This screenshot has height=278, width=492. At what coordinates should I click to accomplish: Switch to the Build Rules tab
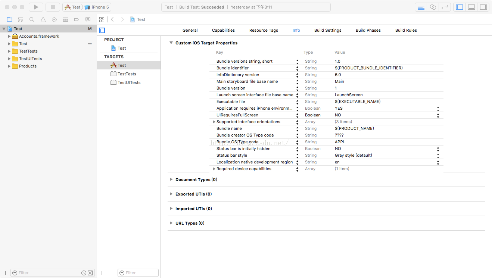pos(406,30)
